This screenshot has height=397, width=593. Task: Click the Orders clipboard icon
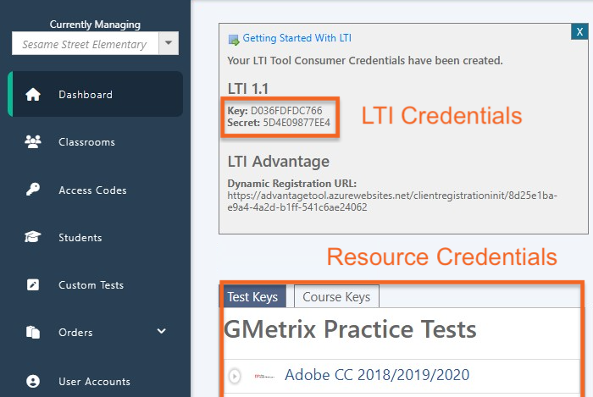coord(33,332)
